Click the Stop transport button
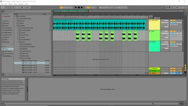 79,8
